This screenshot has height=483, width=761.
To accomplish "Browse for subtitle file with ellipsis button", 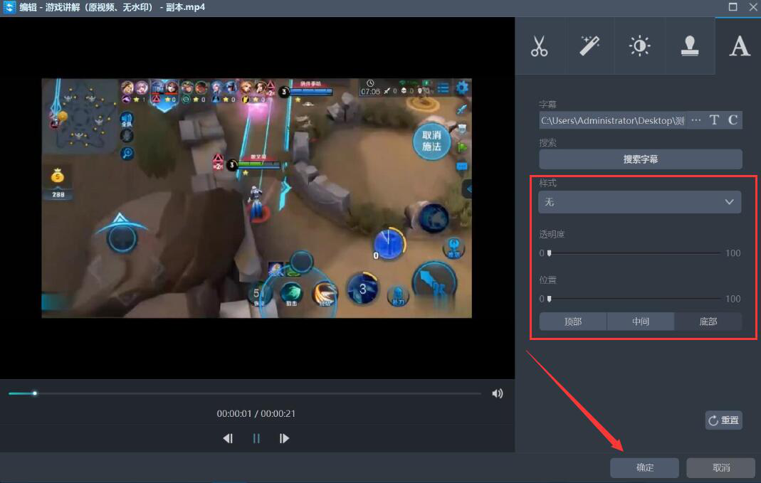I will tap(696, 120).
